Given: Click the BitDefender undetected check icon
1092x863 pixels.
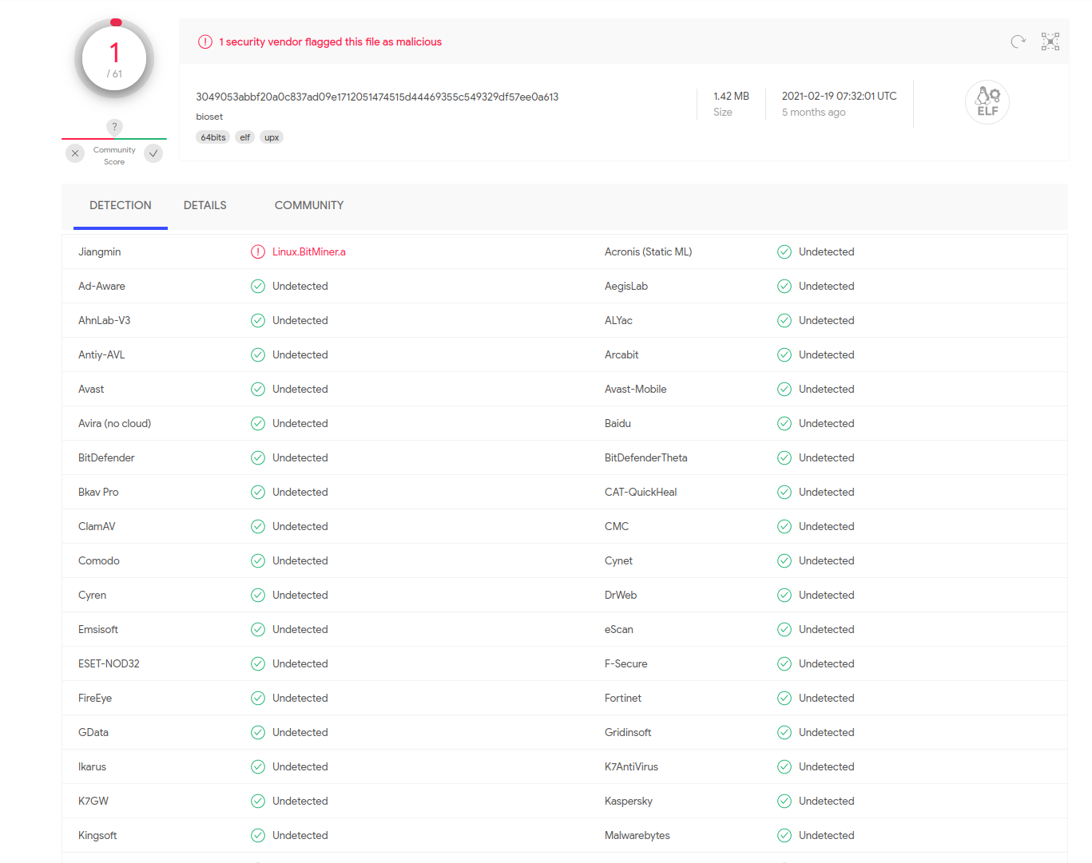Looking at the screenshot, I should [x=258, y=457].
